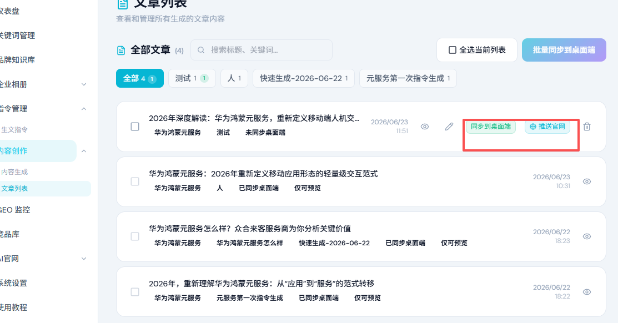Viewport: 618px width, 323px height.
Task: Tick checkbox for 范式转移 article
Action: click(135, 292)
